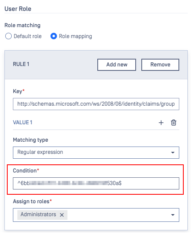Focus the Key input field

96,104
